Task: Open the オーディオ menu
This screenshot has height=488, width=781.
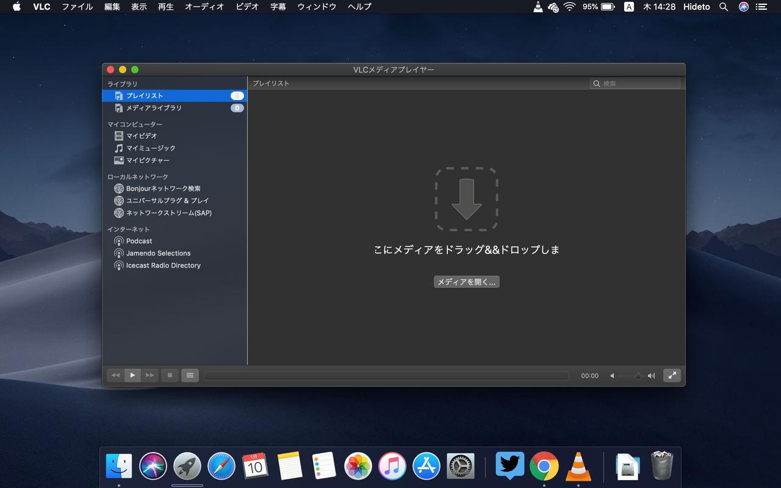Action: coord(204,7)
